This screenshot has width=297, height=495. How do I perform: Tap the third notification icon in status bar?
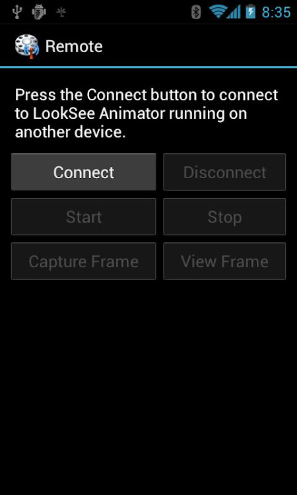pyautogui.click(x=61, y=13)
